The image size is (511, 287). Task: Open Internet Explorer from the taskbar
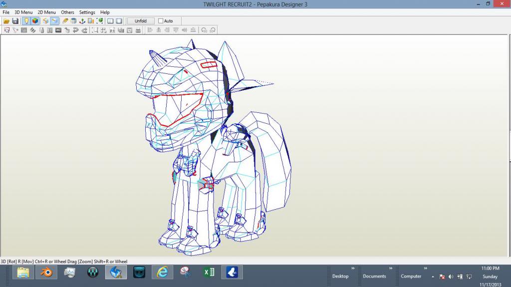[x=162, y=273]
